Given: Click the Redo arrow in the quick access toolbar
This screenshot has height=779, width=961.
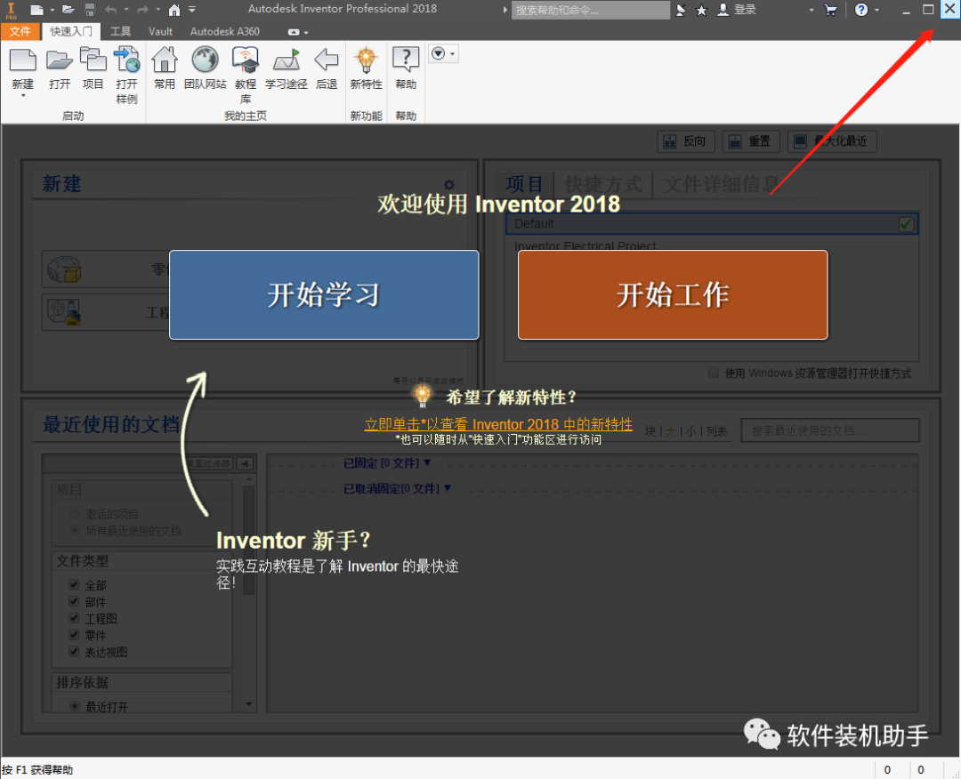Looking at the screenshot, I should 142,10.
